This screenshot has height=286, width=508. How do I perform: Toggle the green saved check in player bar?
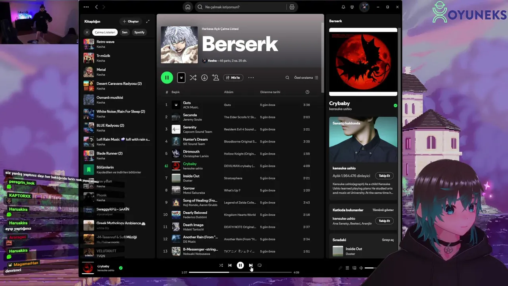[x=121, y=268]
